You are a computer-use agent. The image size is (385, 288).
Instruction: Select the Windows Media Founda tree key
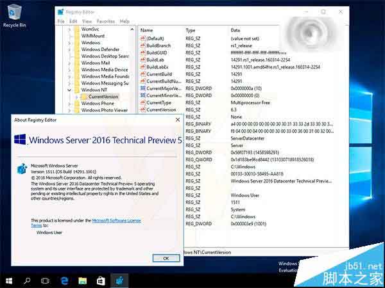coord(105,76)
